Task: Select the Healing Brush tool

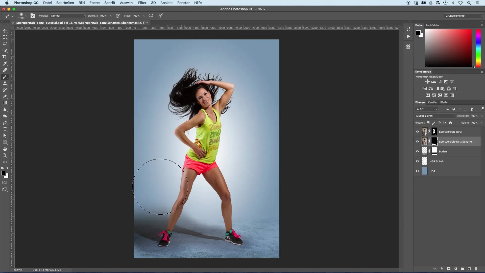Action: (x=5, y=70)
